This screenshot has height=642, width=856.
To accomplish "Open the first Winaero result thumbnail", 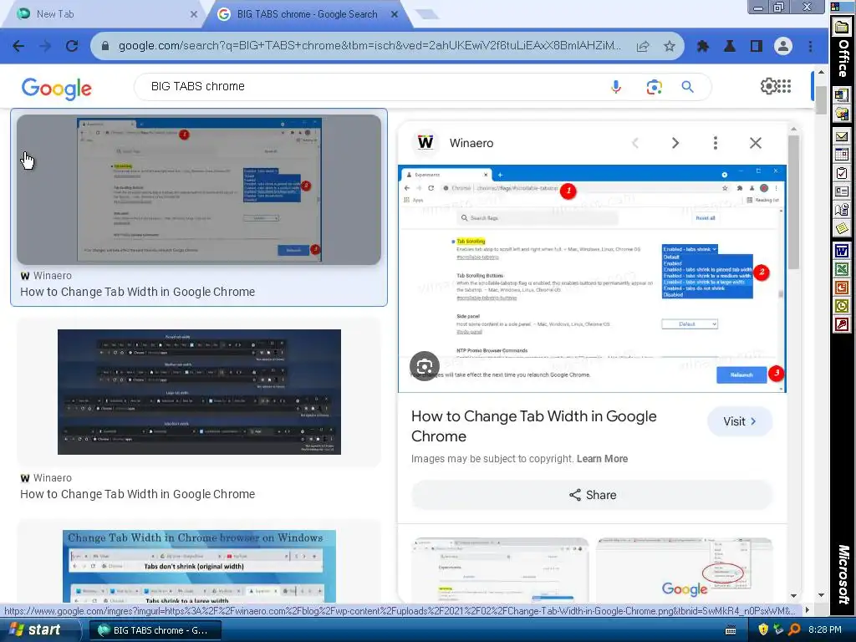I will pos(199,190).
